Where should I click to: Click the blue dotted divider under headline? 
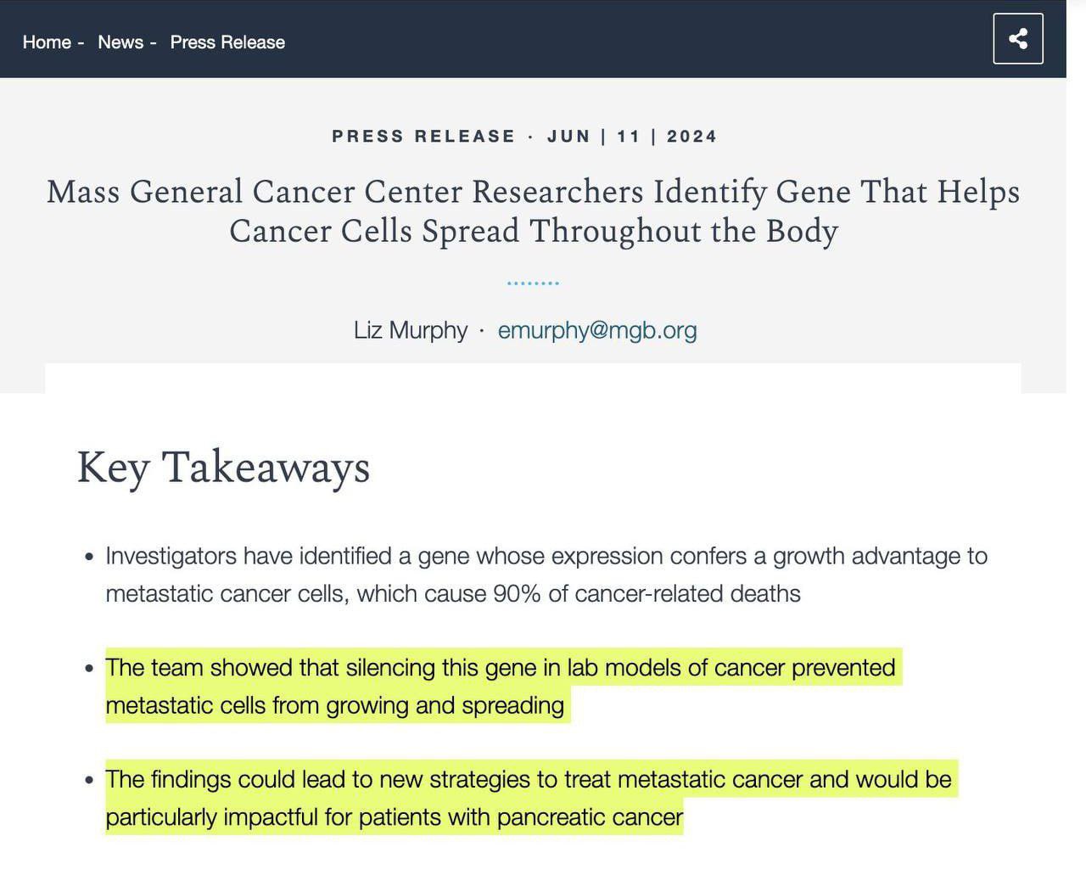533,283
